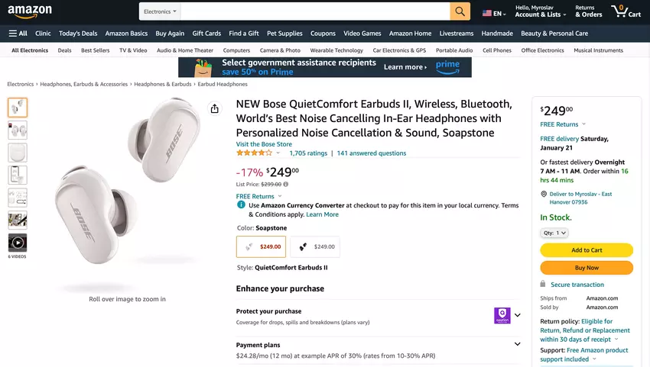Click the star rating icons
650x367 pixels.
pyautogui.click(x=255, y=153)
